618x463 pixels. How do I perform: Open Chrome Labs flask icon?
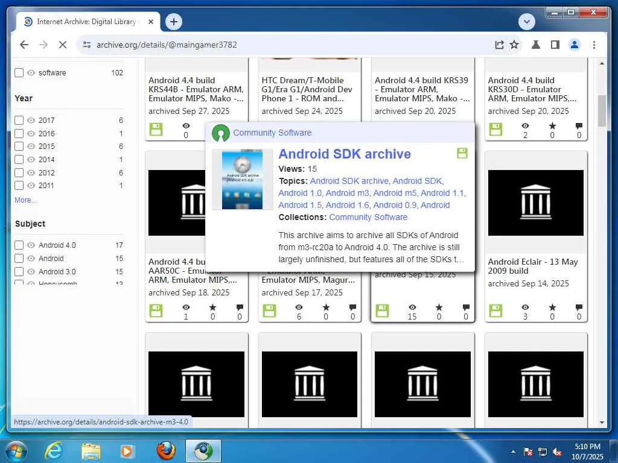(536, 45)
